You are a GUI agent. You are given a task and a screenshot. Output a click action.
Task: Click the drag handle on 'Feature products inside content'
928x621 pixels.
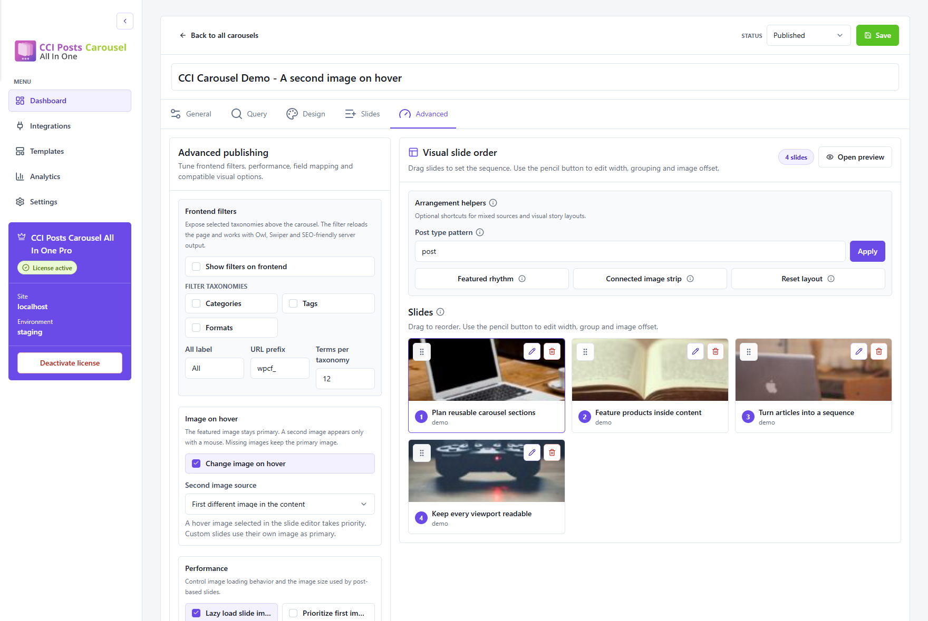[585, 352]
